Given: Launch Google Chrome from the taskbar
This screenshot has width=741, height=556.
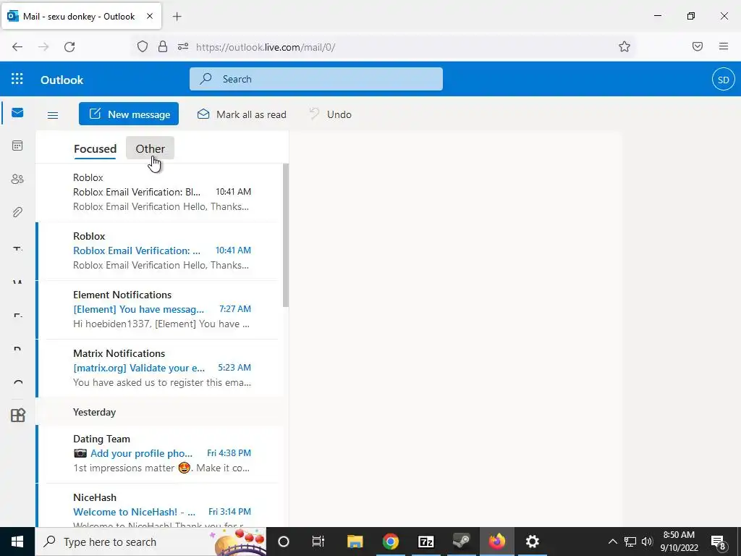Looking at the screenshot, I should click(x=390, y=542).
